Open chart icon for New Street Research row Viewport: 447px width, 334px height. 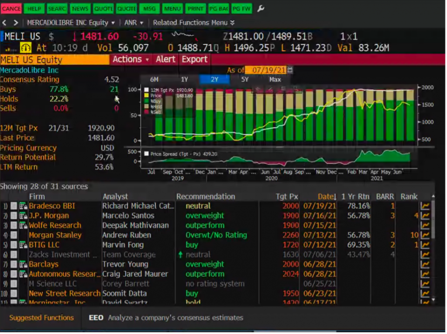coord(426,294)
